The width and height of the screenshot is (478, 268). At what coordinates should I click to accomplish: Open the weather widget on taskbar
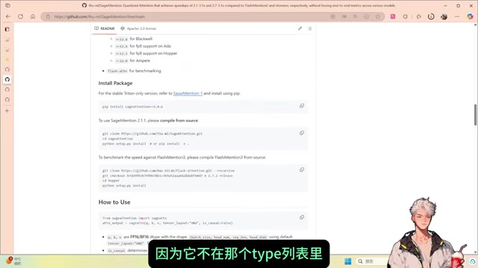point(13,261)
